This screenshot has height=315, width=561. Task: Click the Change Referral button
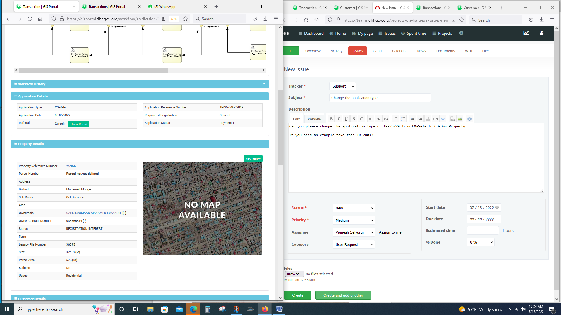(79, 124)
